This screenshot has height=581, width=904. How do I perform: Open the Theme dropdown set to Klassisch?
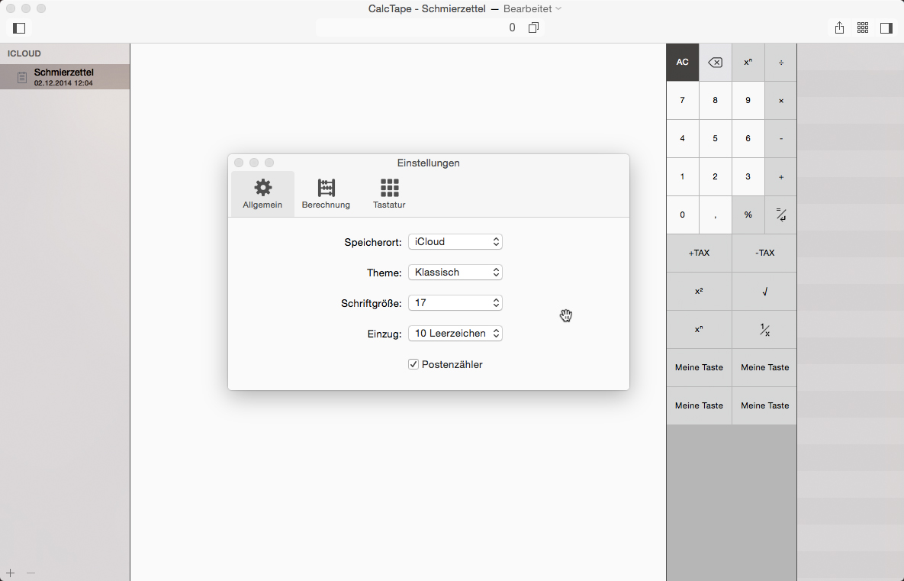tap(455, 273)
